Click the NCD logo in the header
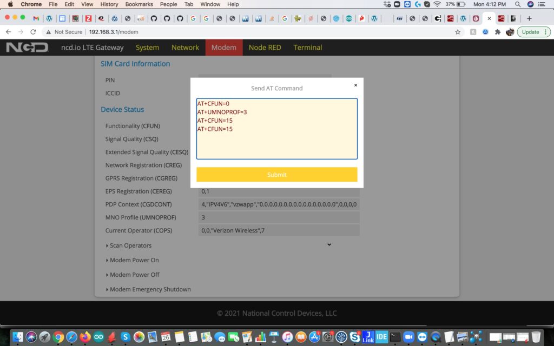 25,48
